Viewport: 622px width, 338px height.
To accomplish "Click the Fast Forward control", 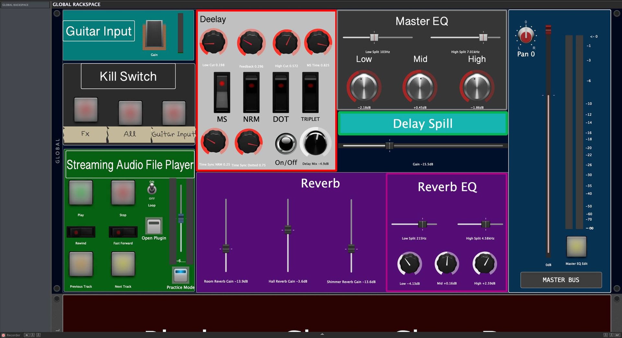I will [x=123, y=232].
